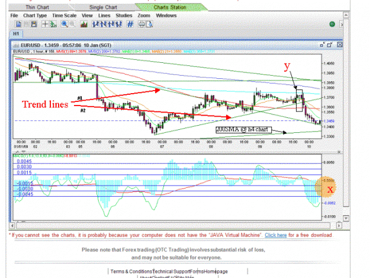The image size is (370, 278).
Task: Click the greyed-out zoom out magnifier
Action: (72, 24)
